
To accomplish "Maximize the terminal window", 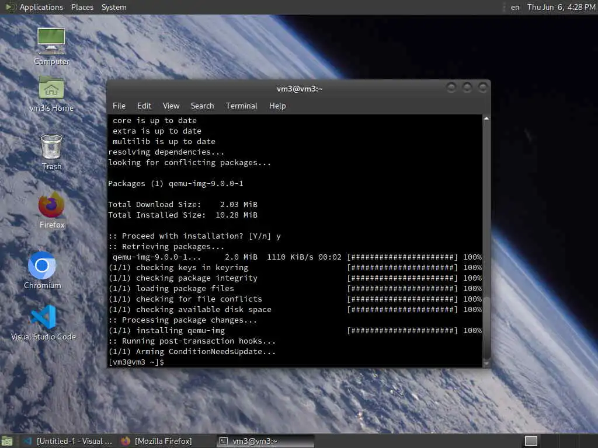I will (x=467, y=88).
